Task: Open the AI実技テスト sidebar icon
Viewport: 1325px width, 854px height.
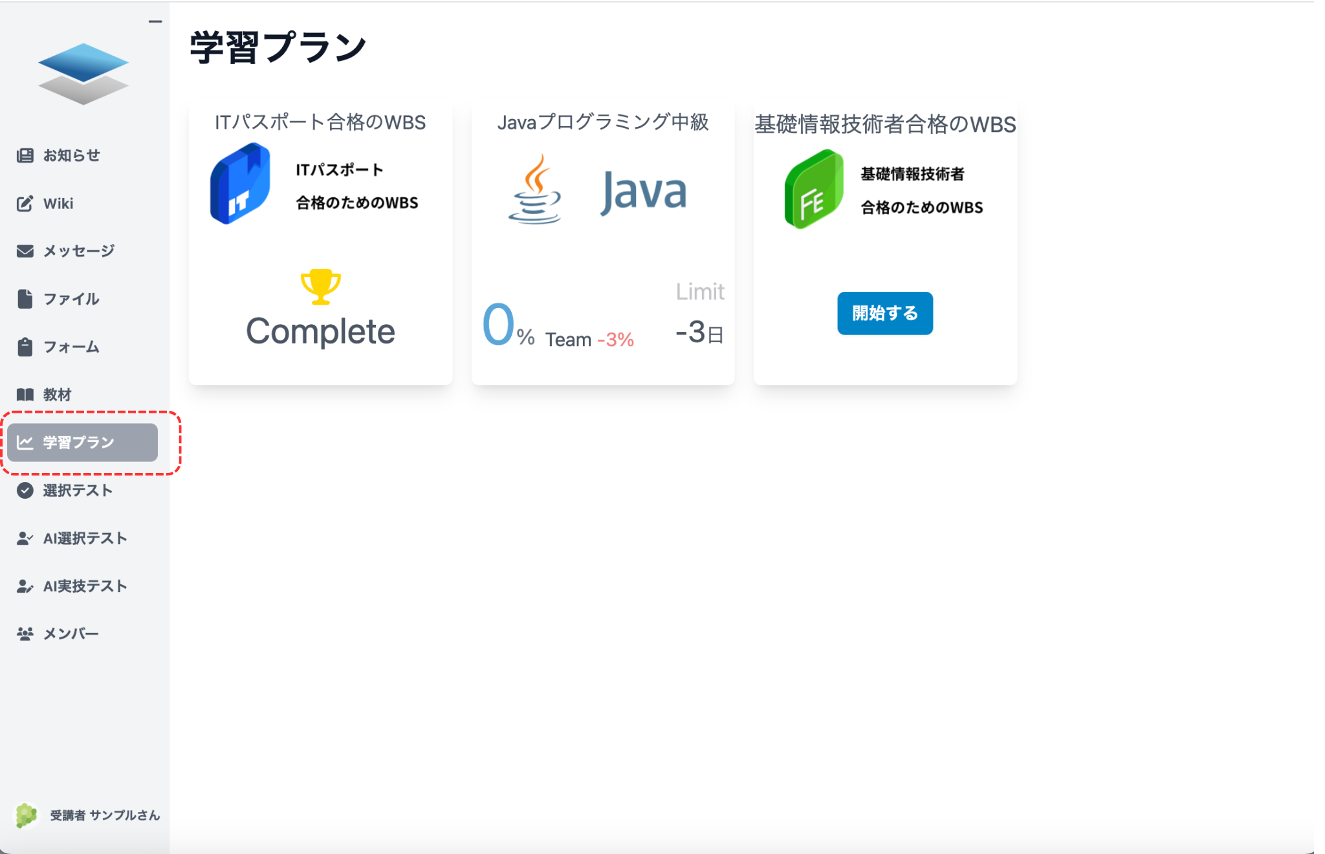Action: point(25,586)
